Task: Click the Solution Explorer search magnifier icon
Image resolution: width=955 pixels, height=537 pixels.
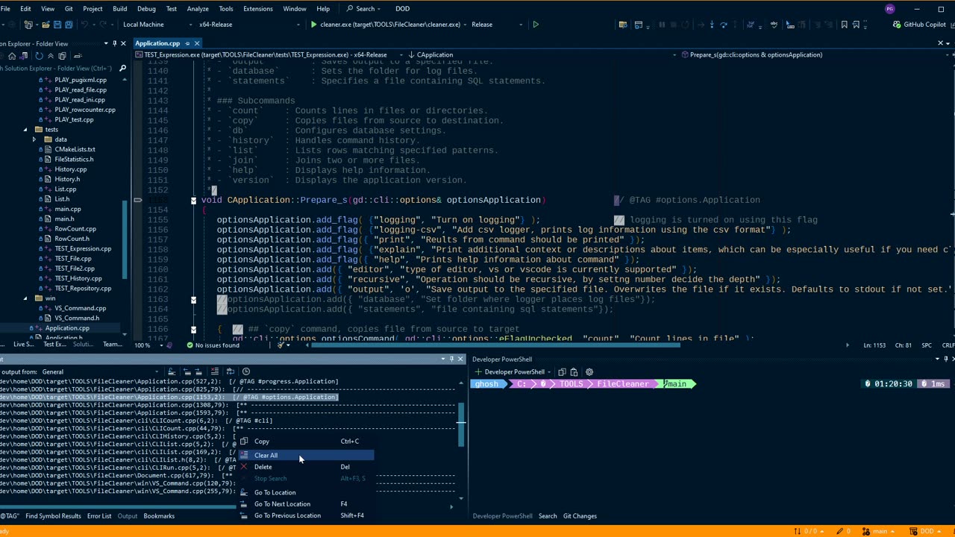Action: 122,68
